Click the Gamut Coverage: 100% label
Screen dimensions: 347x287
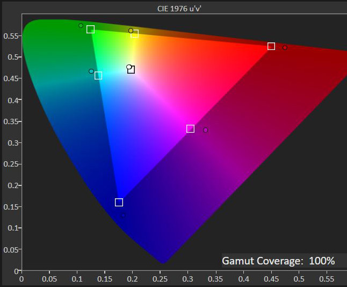[278, 261]
